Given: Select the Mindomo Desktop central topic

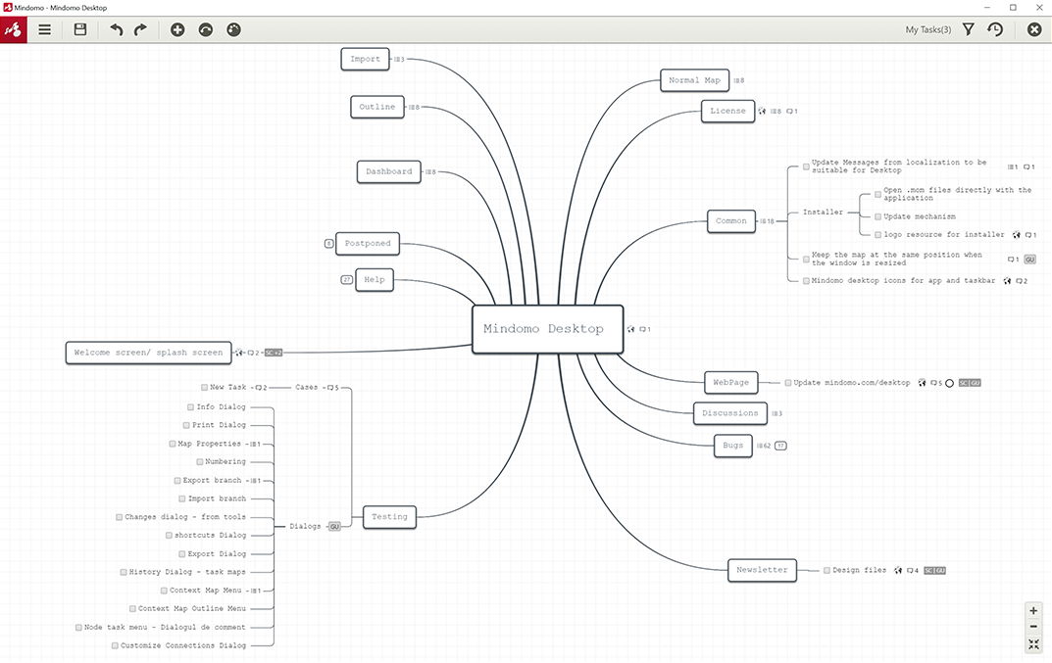Looking at the screenshot, I should click(x=547, y=329).
